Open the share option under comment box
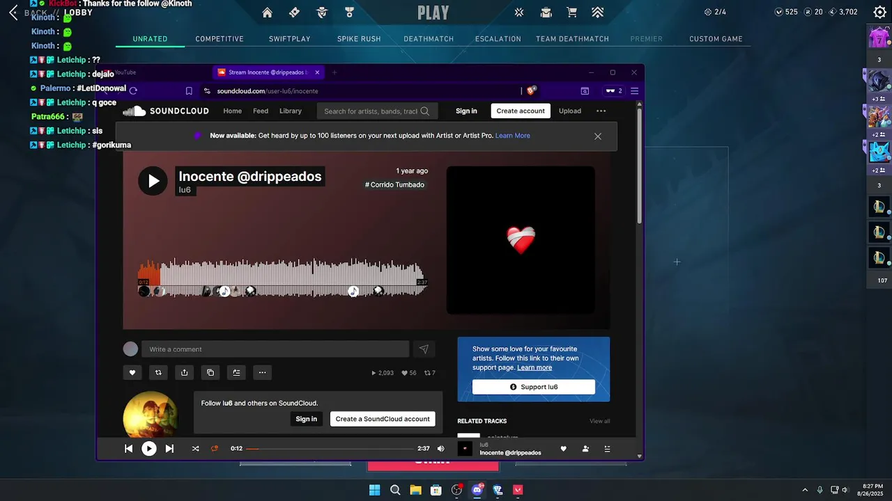Viewport: 892px width, 501px height. [184, 372]
